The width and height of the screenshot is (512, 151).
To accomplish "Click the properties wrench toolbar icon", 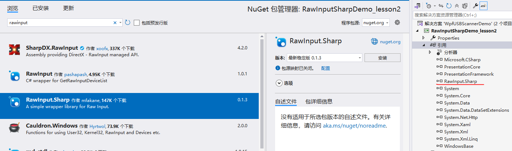I will (476, 6).
